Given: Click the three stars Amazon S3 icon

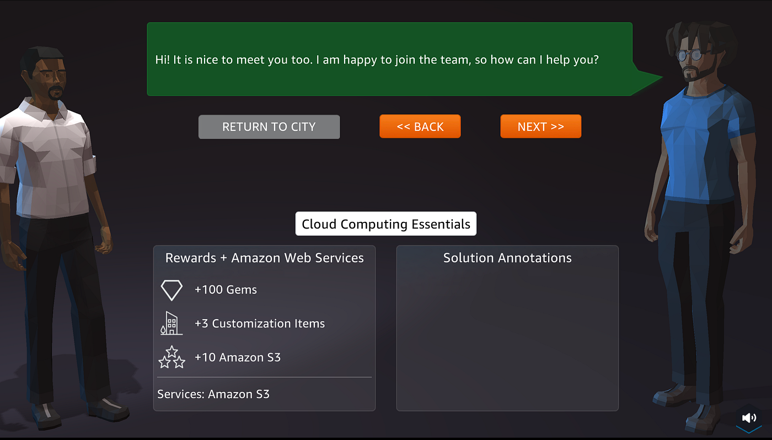Looking at the screenshot, I should click(171, 357).
